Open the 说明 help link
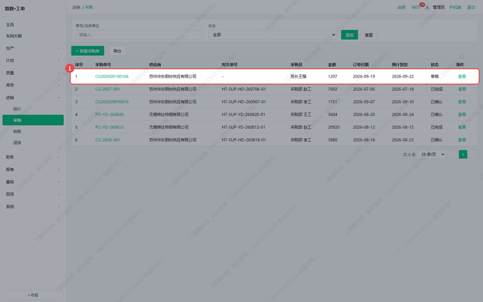483x302 pixels. tap(402, 7)
